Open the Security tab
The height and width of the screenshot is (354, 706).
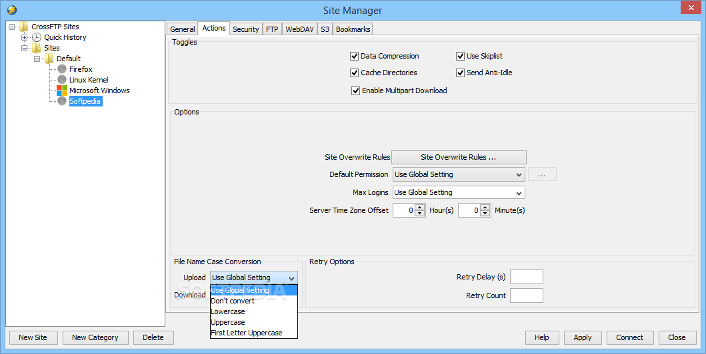pos(246,29)
